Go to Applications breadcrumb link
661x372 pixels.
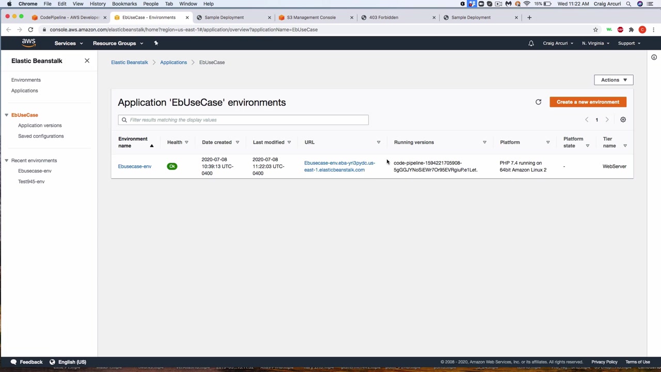(x=174, y=63)
